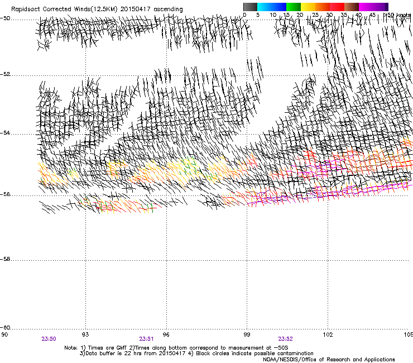Click the legend value '45'
This screenshot has height=363, width=413.
click(x=372, y=15)
